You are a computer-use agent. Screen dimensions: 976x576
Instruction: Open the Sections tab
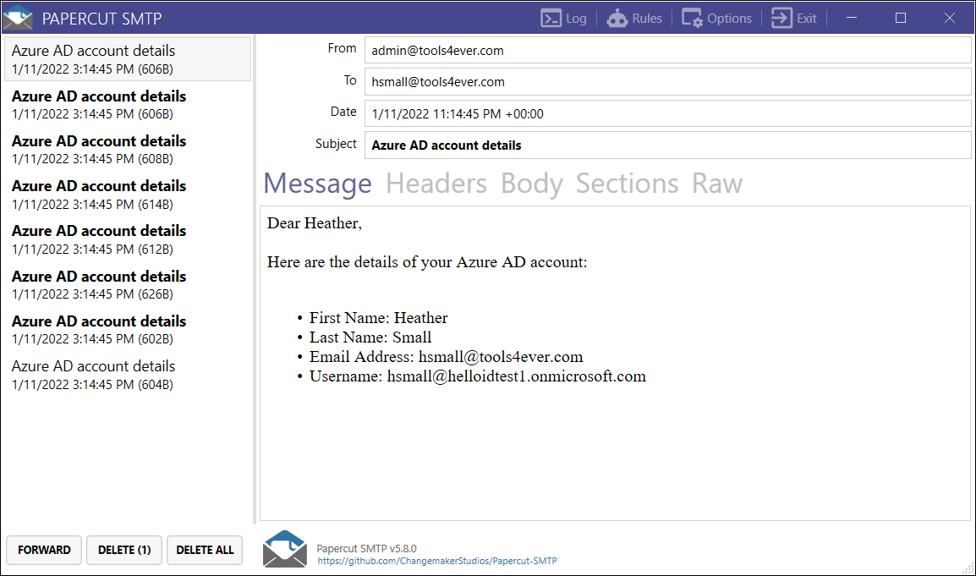627,184
